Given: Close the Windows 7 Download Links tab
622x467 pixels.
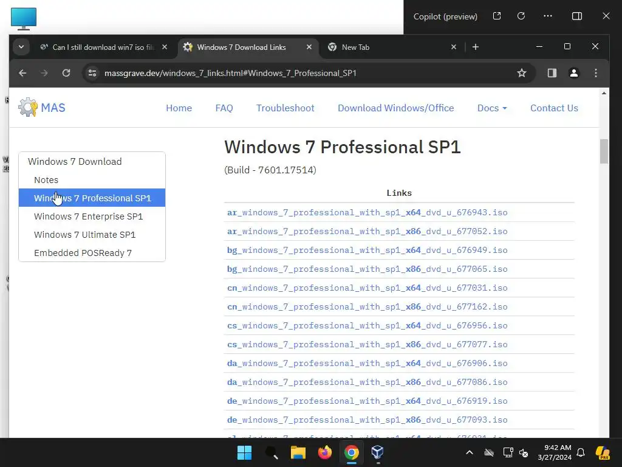Looking at the screenshot, I should tap(309, 47).
